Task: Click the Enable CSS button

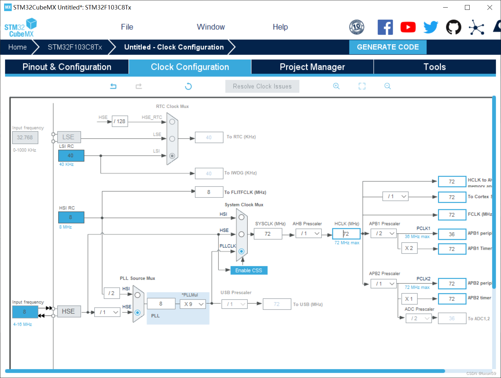Action: click(x=249, y=270)
